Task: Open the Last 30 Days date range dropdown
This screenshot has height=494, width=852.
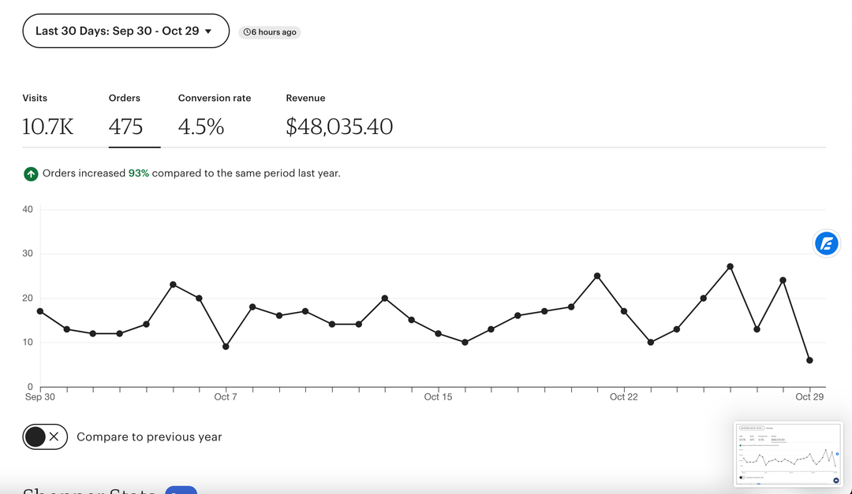Action: pos(125,31)
